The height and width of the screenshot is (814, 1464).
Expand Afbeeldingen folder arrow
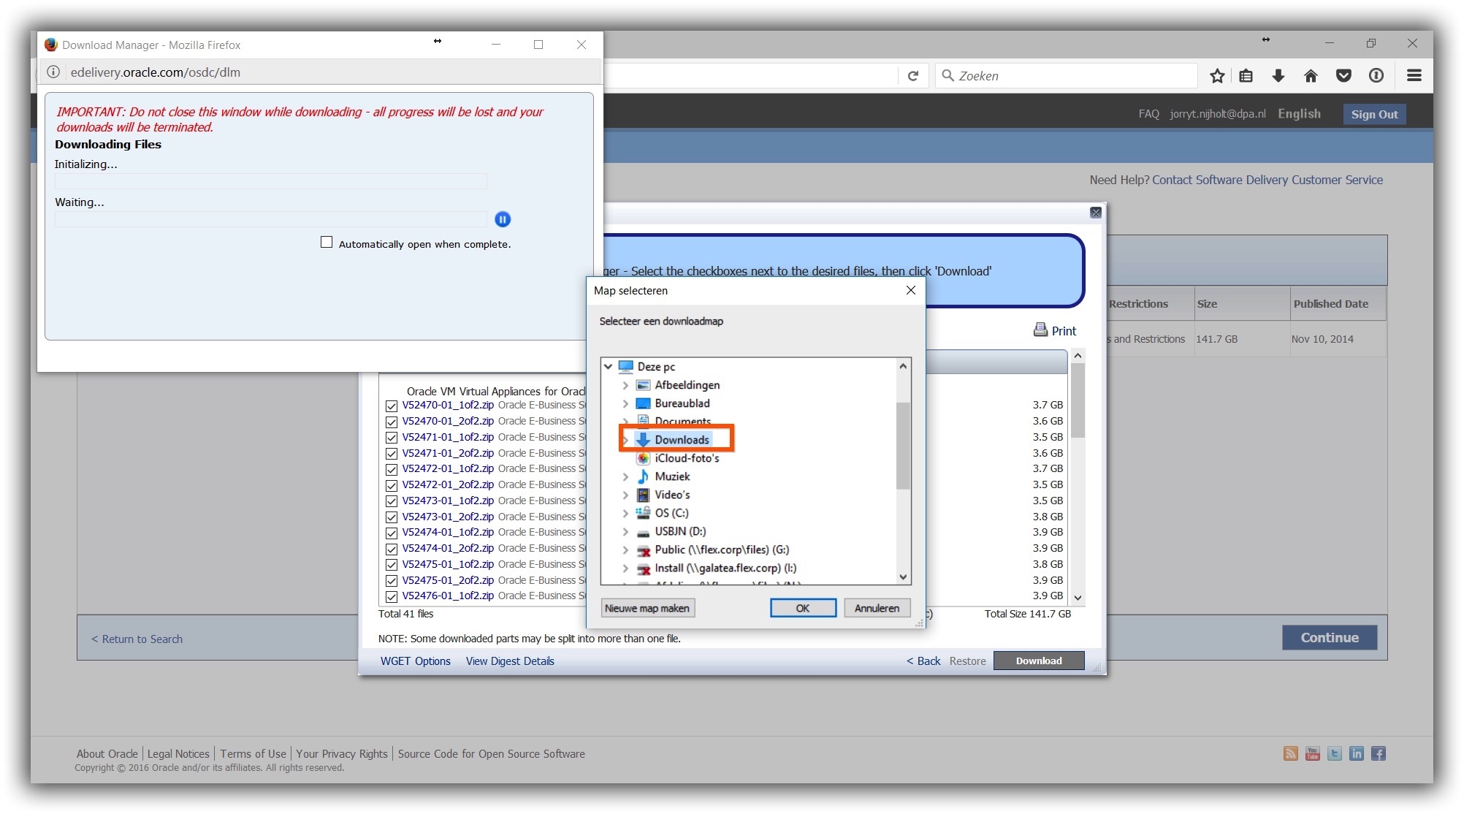(625, 385)
